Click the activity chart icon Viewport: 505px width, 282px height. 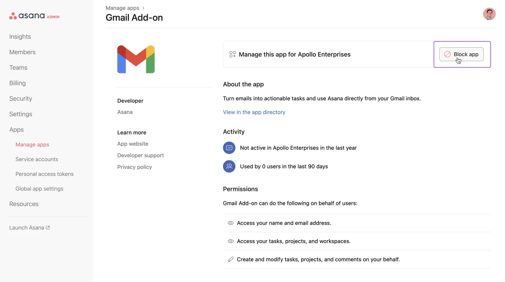tap(229, 148)
